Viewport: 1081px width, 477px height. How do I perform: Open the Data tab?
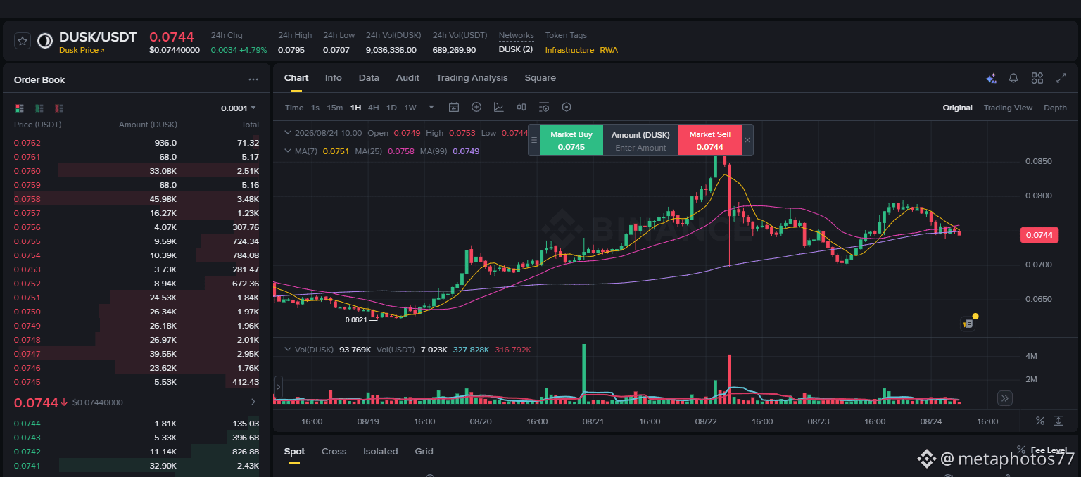click(x=369, y=78)
